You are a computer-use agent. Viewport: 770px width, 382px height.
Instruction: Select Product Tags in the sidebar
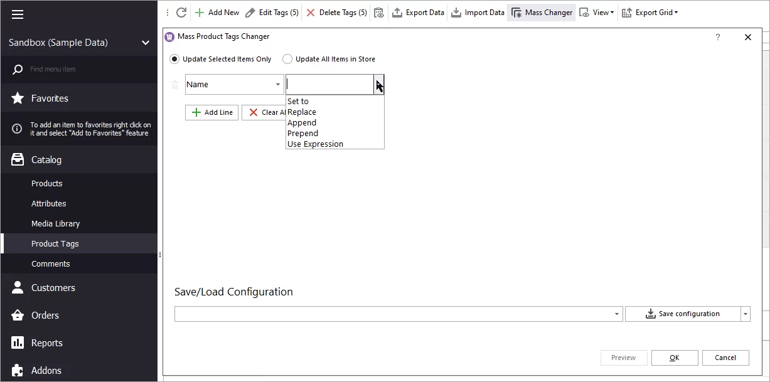pyautogui.click(x=55, y=243)
